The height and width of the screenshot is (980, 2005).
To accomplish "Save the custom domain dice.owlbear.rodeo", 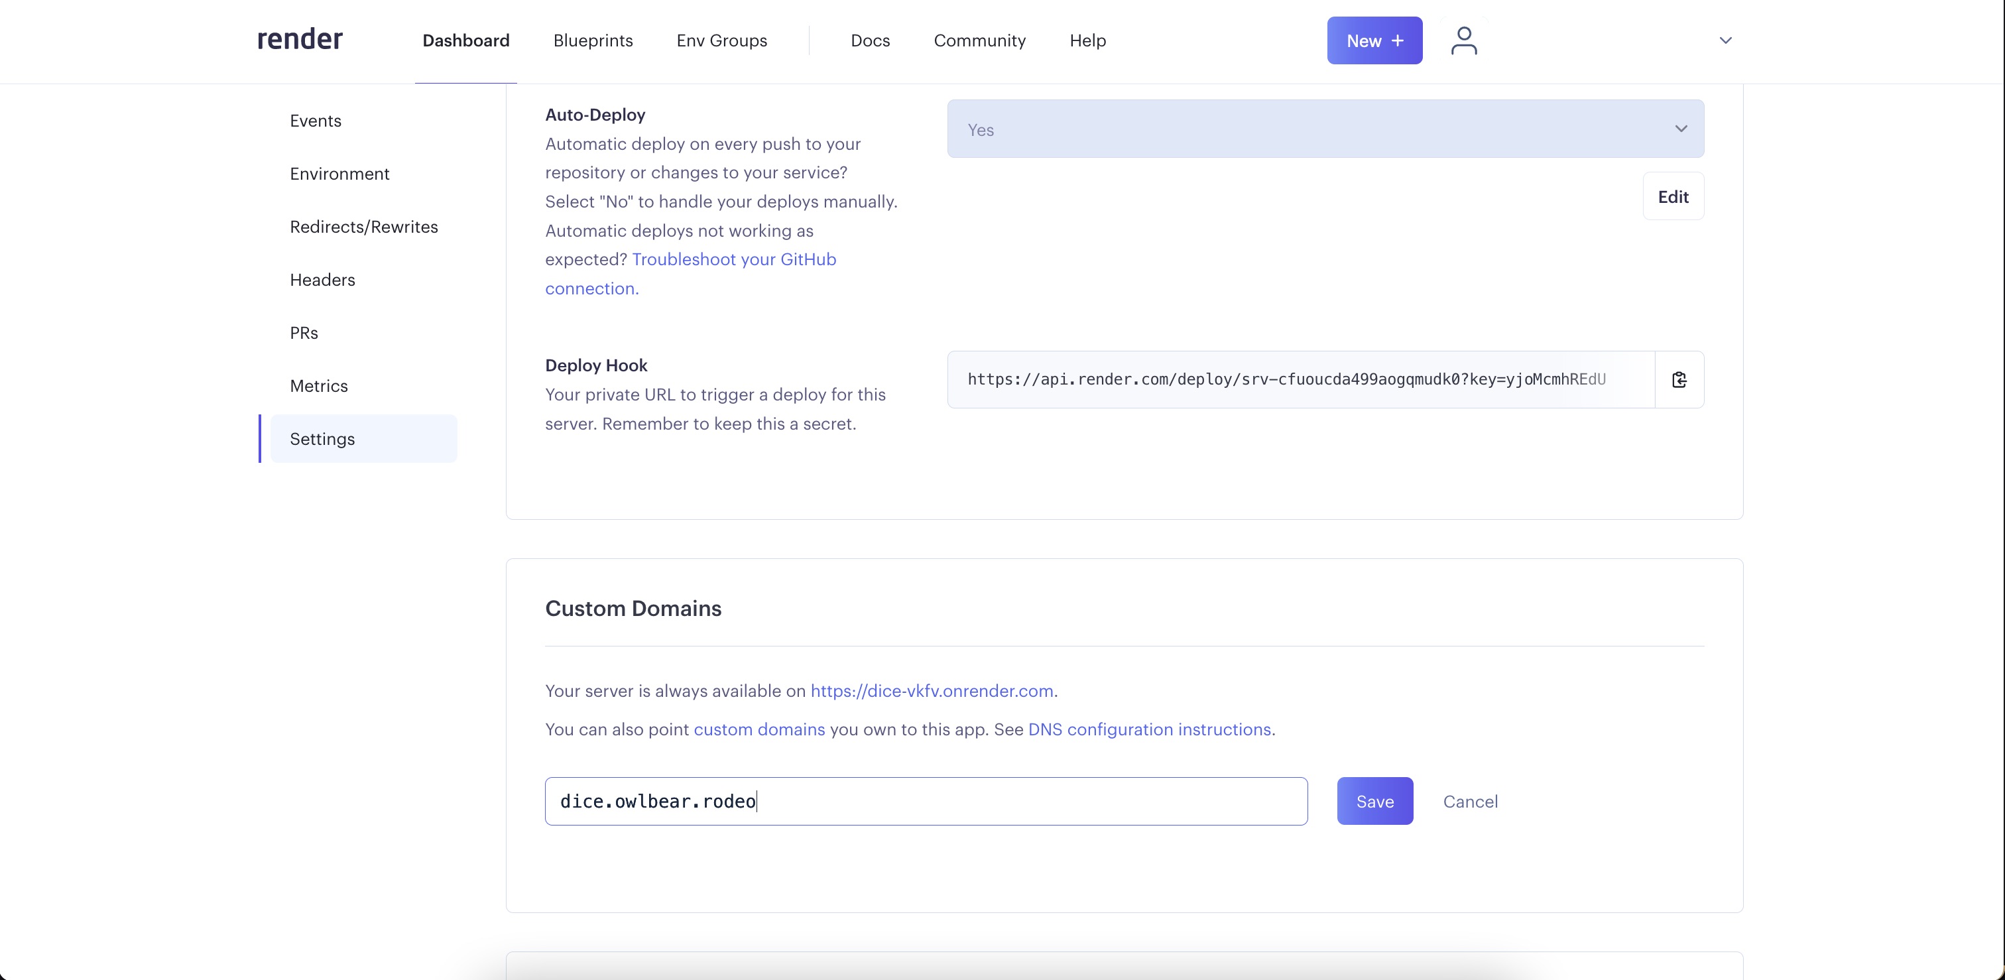I will pyautogui.click(x=1374, y=801).
